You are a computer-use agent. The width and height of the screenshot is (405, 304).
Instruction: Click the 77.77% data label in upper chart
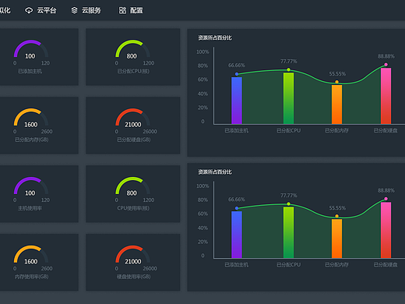pos(289,62)
